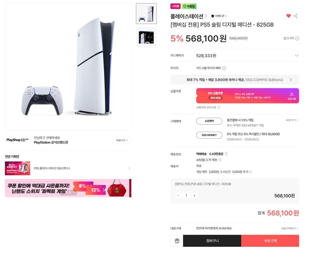Increase quantity with the plus button
Viewport: 309px width, 254px height.
pos(195,195)
